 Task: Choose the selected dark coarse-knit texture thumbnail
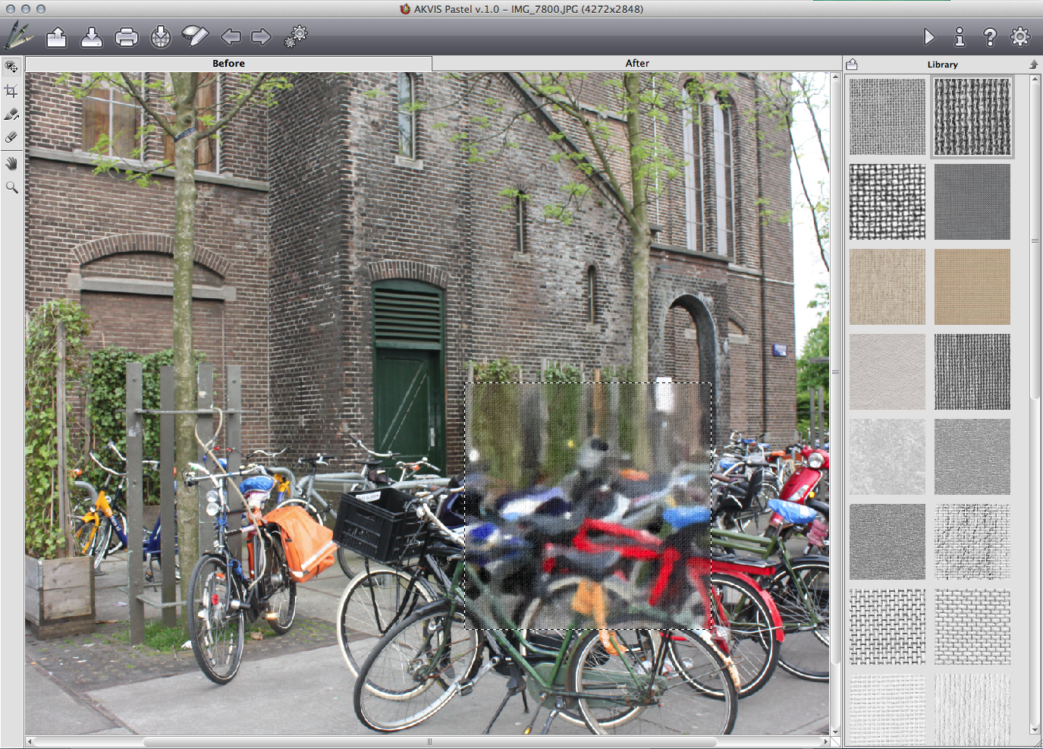point(972,117)
